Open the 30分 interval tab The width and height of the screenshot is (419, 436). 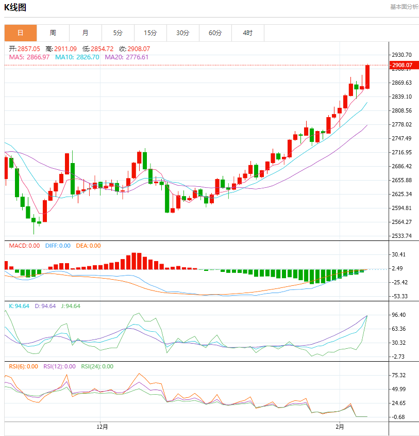point(183,33)
